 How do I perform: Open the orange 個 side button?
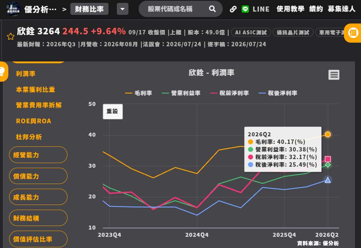[353, 33]
